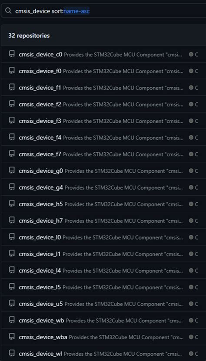Screen dimensions: 206x361
Task: Click the C language dot for cmsis_device_u5
Action: tap(191, 304)
